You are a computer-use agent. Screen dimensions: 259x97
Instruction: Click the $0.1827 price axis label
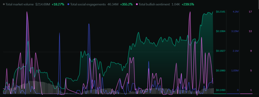click(x=221, y=51)
